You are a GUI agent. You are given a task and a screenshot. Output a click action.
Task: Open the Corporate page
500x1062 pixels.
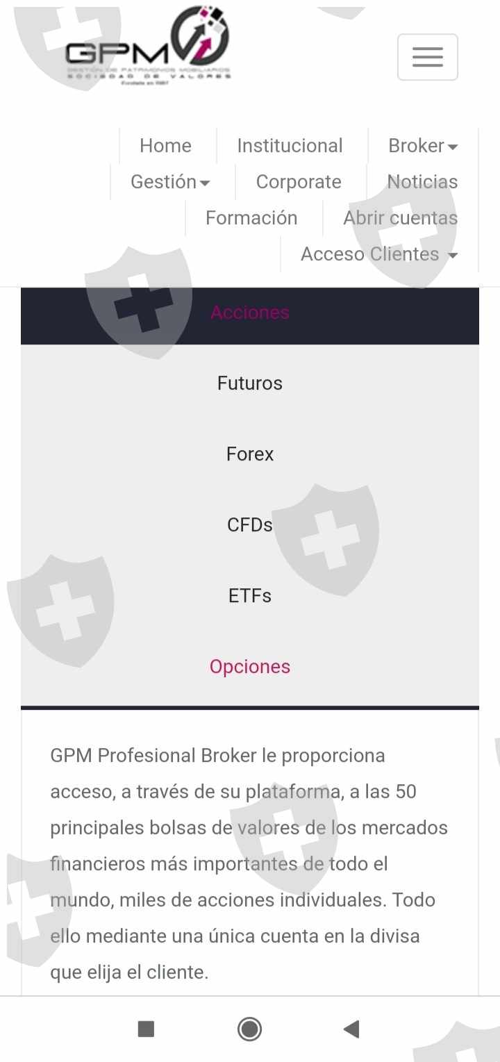click(x=299, y=182)
